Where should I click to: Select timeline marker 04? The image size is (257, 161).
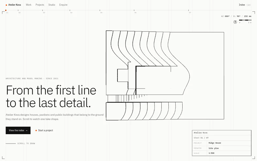click(x=71, y=11)
